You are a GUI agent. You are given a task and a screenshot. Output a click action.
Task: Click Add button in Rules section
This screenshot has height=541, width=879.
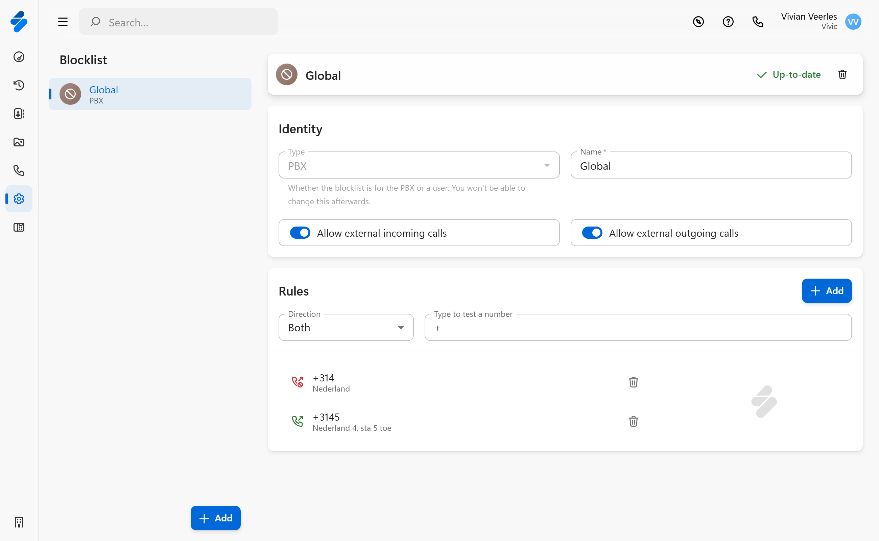tap(826, 291)
